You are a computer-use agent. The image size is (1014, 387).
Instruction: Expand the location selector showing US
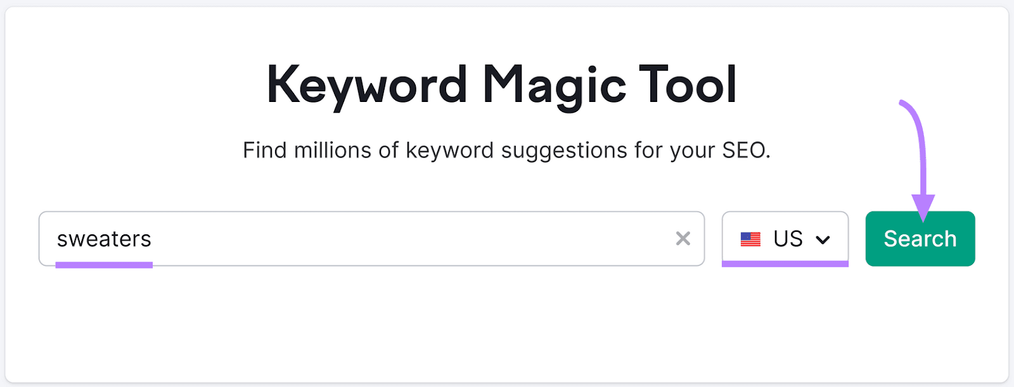[x=785, y=239]
